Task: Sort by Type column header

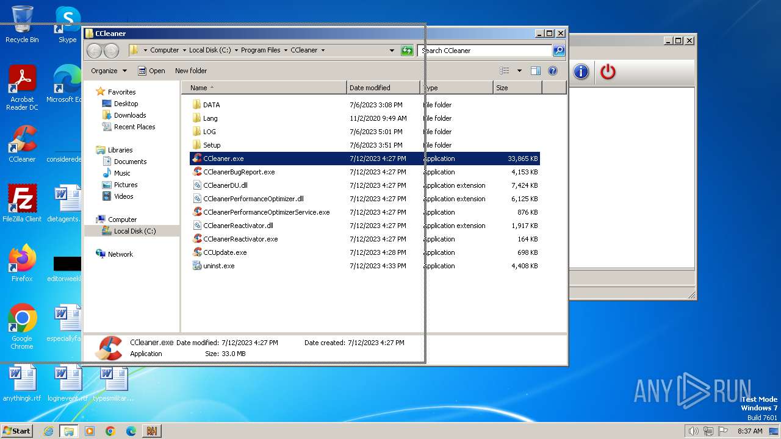Action: tap(456, 88)
